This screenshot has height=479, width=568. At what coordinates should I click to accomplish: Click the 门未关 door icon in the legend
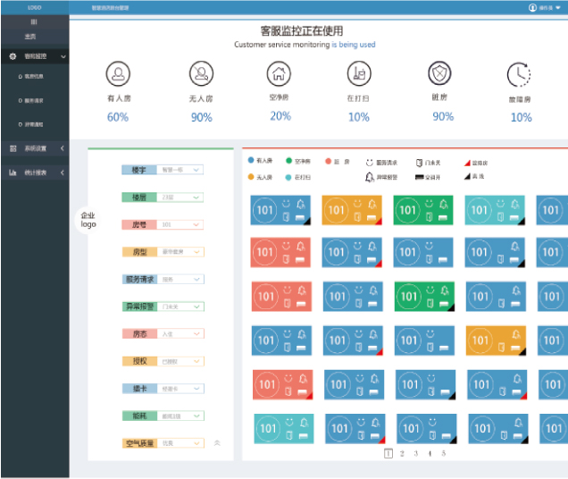[x=419, y=163]
